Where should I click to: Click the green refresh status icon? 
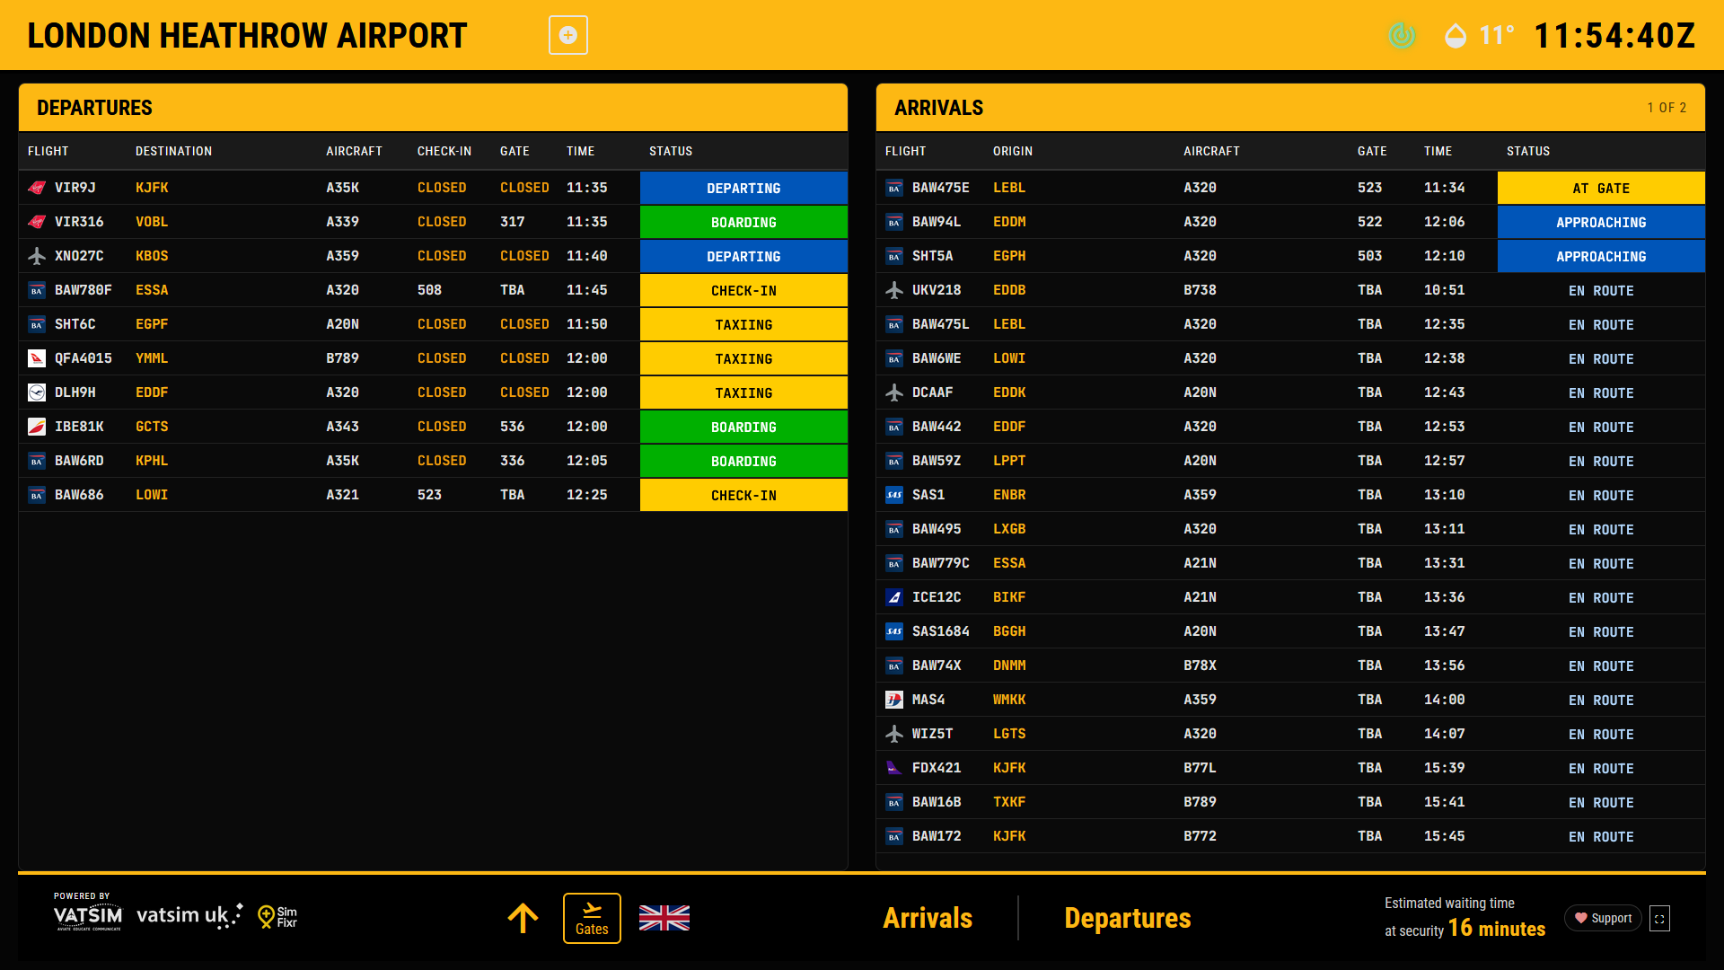click(1402, 35)
